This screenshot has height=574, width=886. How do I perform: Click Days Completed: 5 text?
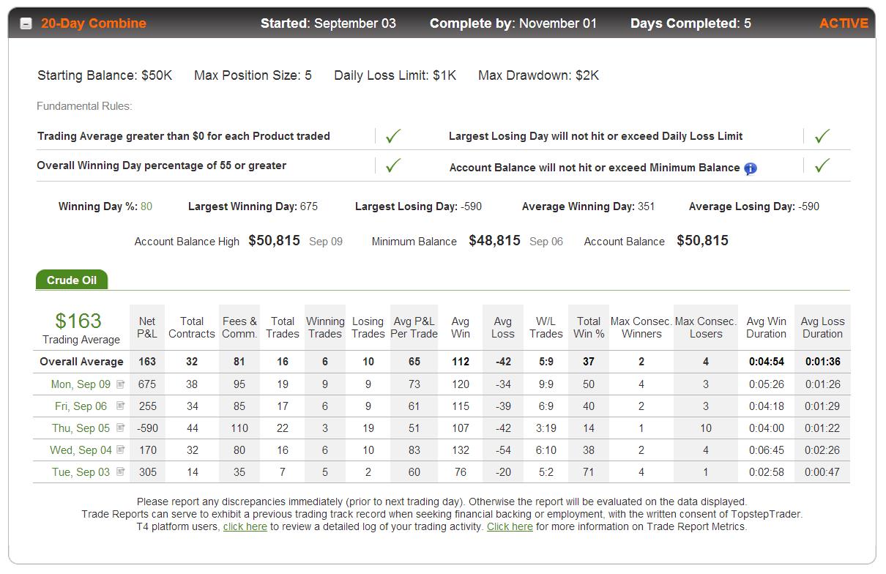tap(690, 23)
